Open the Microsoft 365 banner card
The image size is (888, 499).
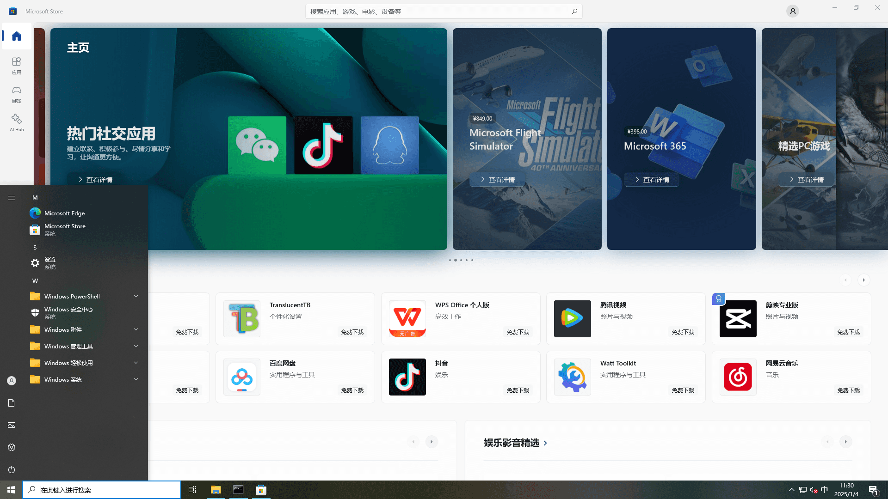coord(682,139)
